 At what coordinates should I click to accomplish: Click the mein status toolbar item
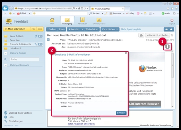click(x=166, y=14)
